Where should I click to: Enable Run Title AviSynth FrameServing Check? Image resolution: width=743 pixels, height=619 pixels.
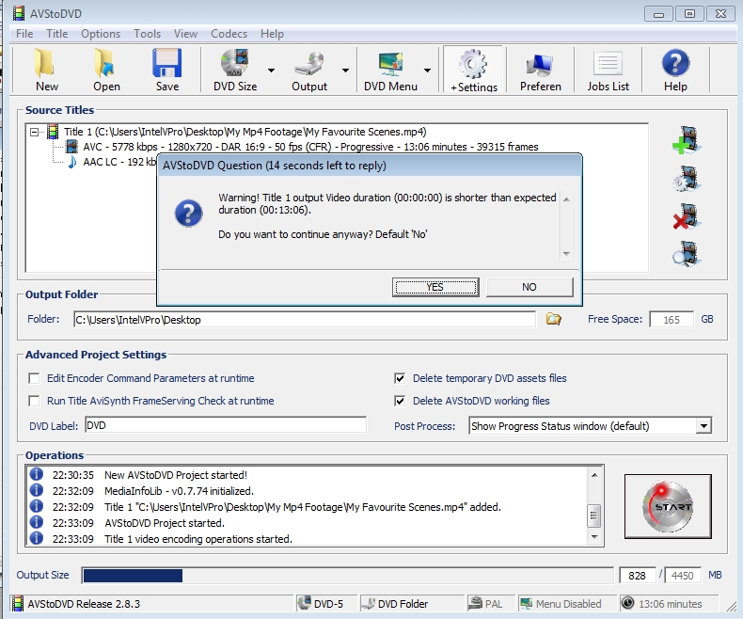coord(34,401)
